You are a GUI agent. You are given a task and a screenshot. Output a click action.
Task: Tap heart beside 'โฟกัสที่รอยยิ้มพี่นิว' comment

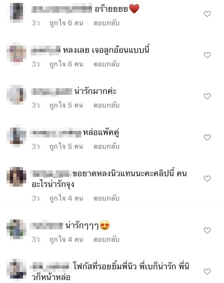coord(207,271)
